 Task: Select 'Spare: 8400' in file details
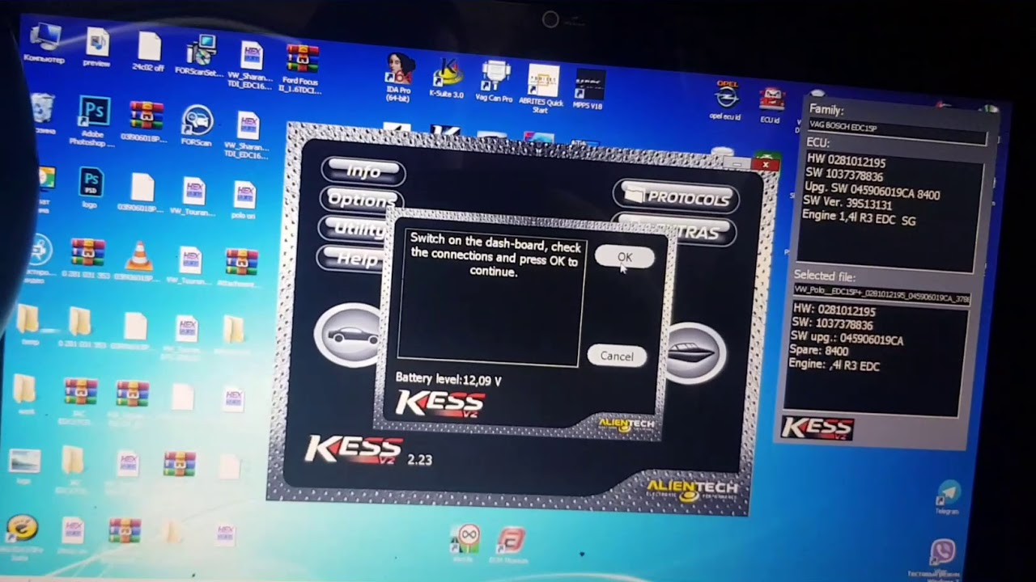(x=819, y=352)
